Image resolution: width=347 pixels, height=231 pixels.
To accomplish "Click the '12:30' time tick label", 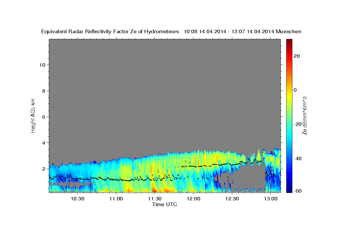I will pos(232,199).
